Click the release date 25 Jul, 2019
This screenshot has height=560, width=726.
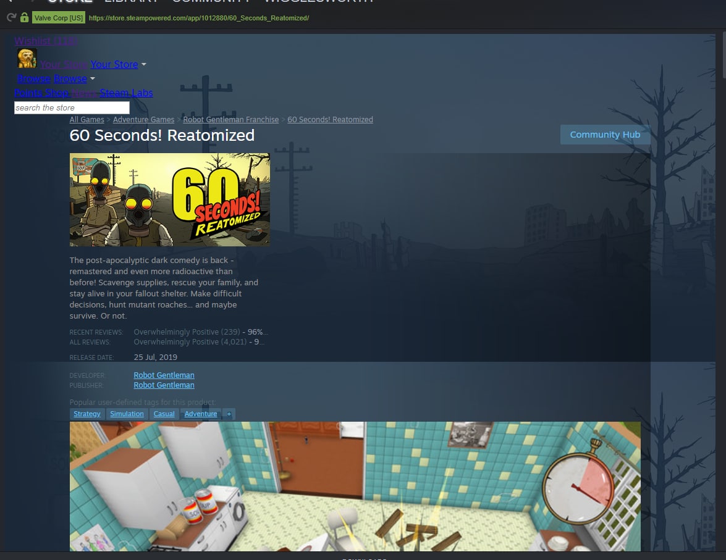(x=155, y=357)
